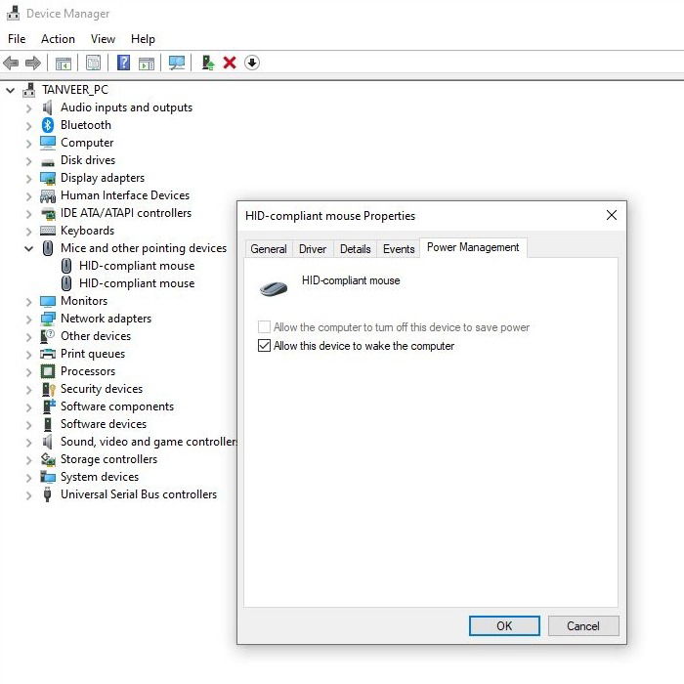Collapse the TANVEER_PC root node
This screenshot has height=684, width=684.
[x=10, y=90]
